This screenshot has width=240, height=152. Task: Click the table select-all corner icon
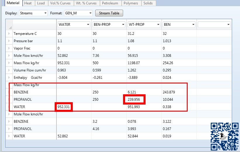(x=9, y=25)
